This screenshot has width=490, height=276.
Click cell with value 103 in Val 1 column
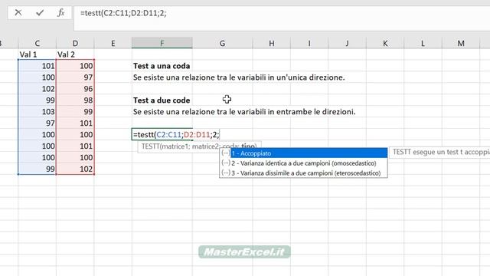click(38, 111)
